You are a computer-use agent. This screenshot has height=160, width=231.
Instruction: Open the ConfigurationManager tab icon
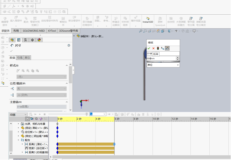pos(25,40)
